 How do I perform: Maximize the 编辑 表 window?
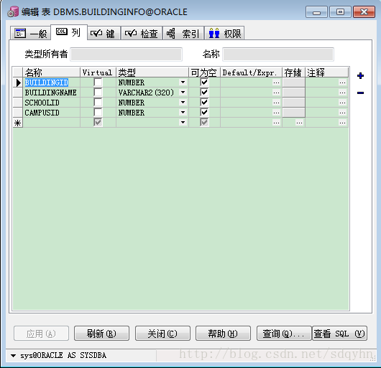click(x=340, y=12)
